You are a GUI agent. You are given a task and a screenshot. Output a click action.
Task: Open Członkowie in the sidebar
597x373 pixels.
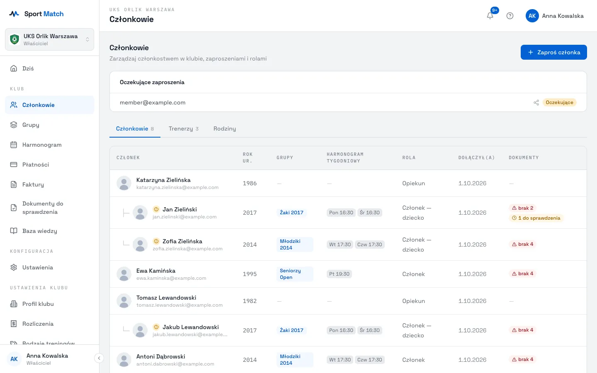(x=49, y=105)
